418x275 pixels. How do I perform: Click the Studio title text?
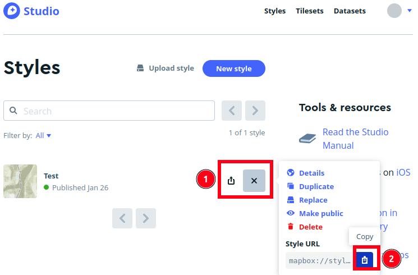[x=42, y=11]
